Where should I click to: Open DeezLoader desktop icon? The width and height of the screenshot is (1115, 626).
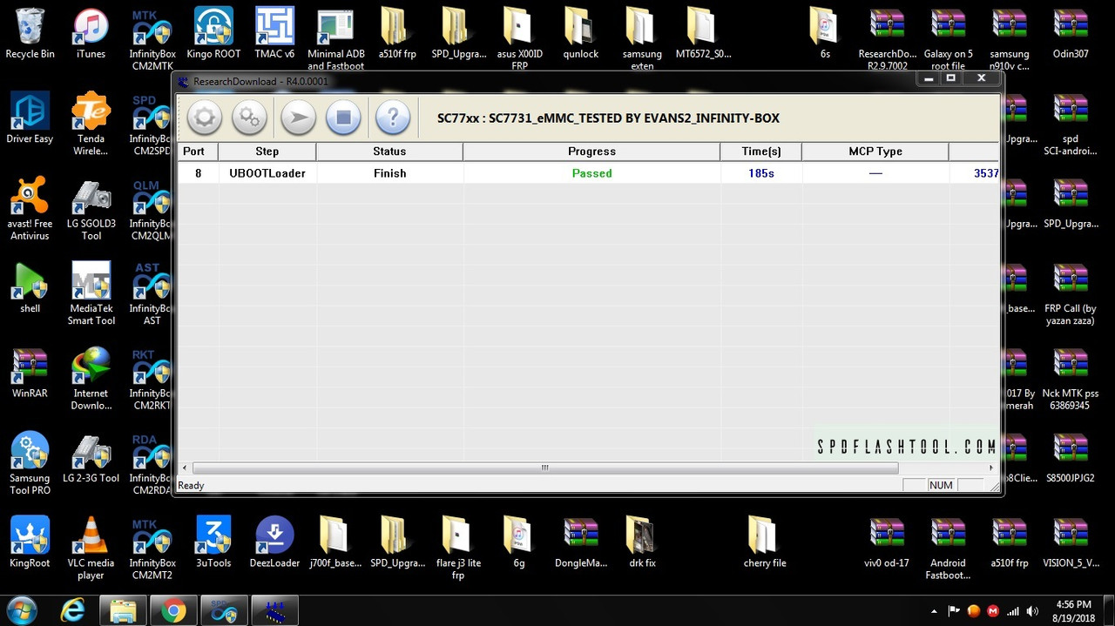click(274, 542)
